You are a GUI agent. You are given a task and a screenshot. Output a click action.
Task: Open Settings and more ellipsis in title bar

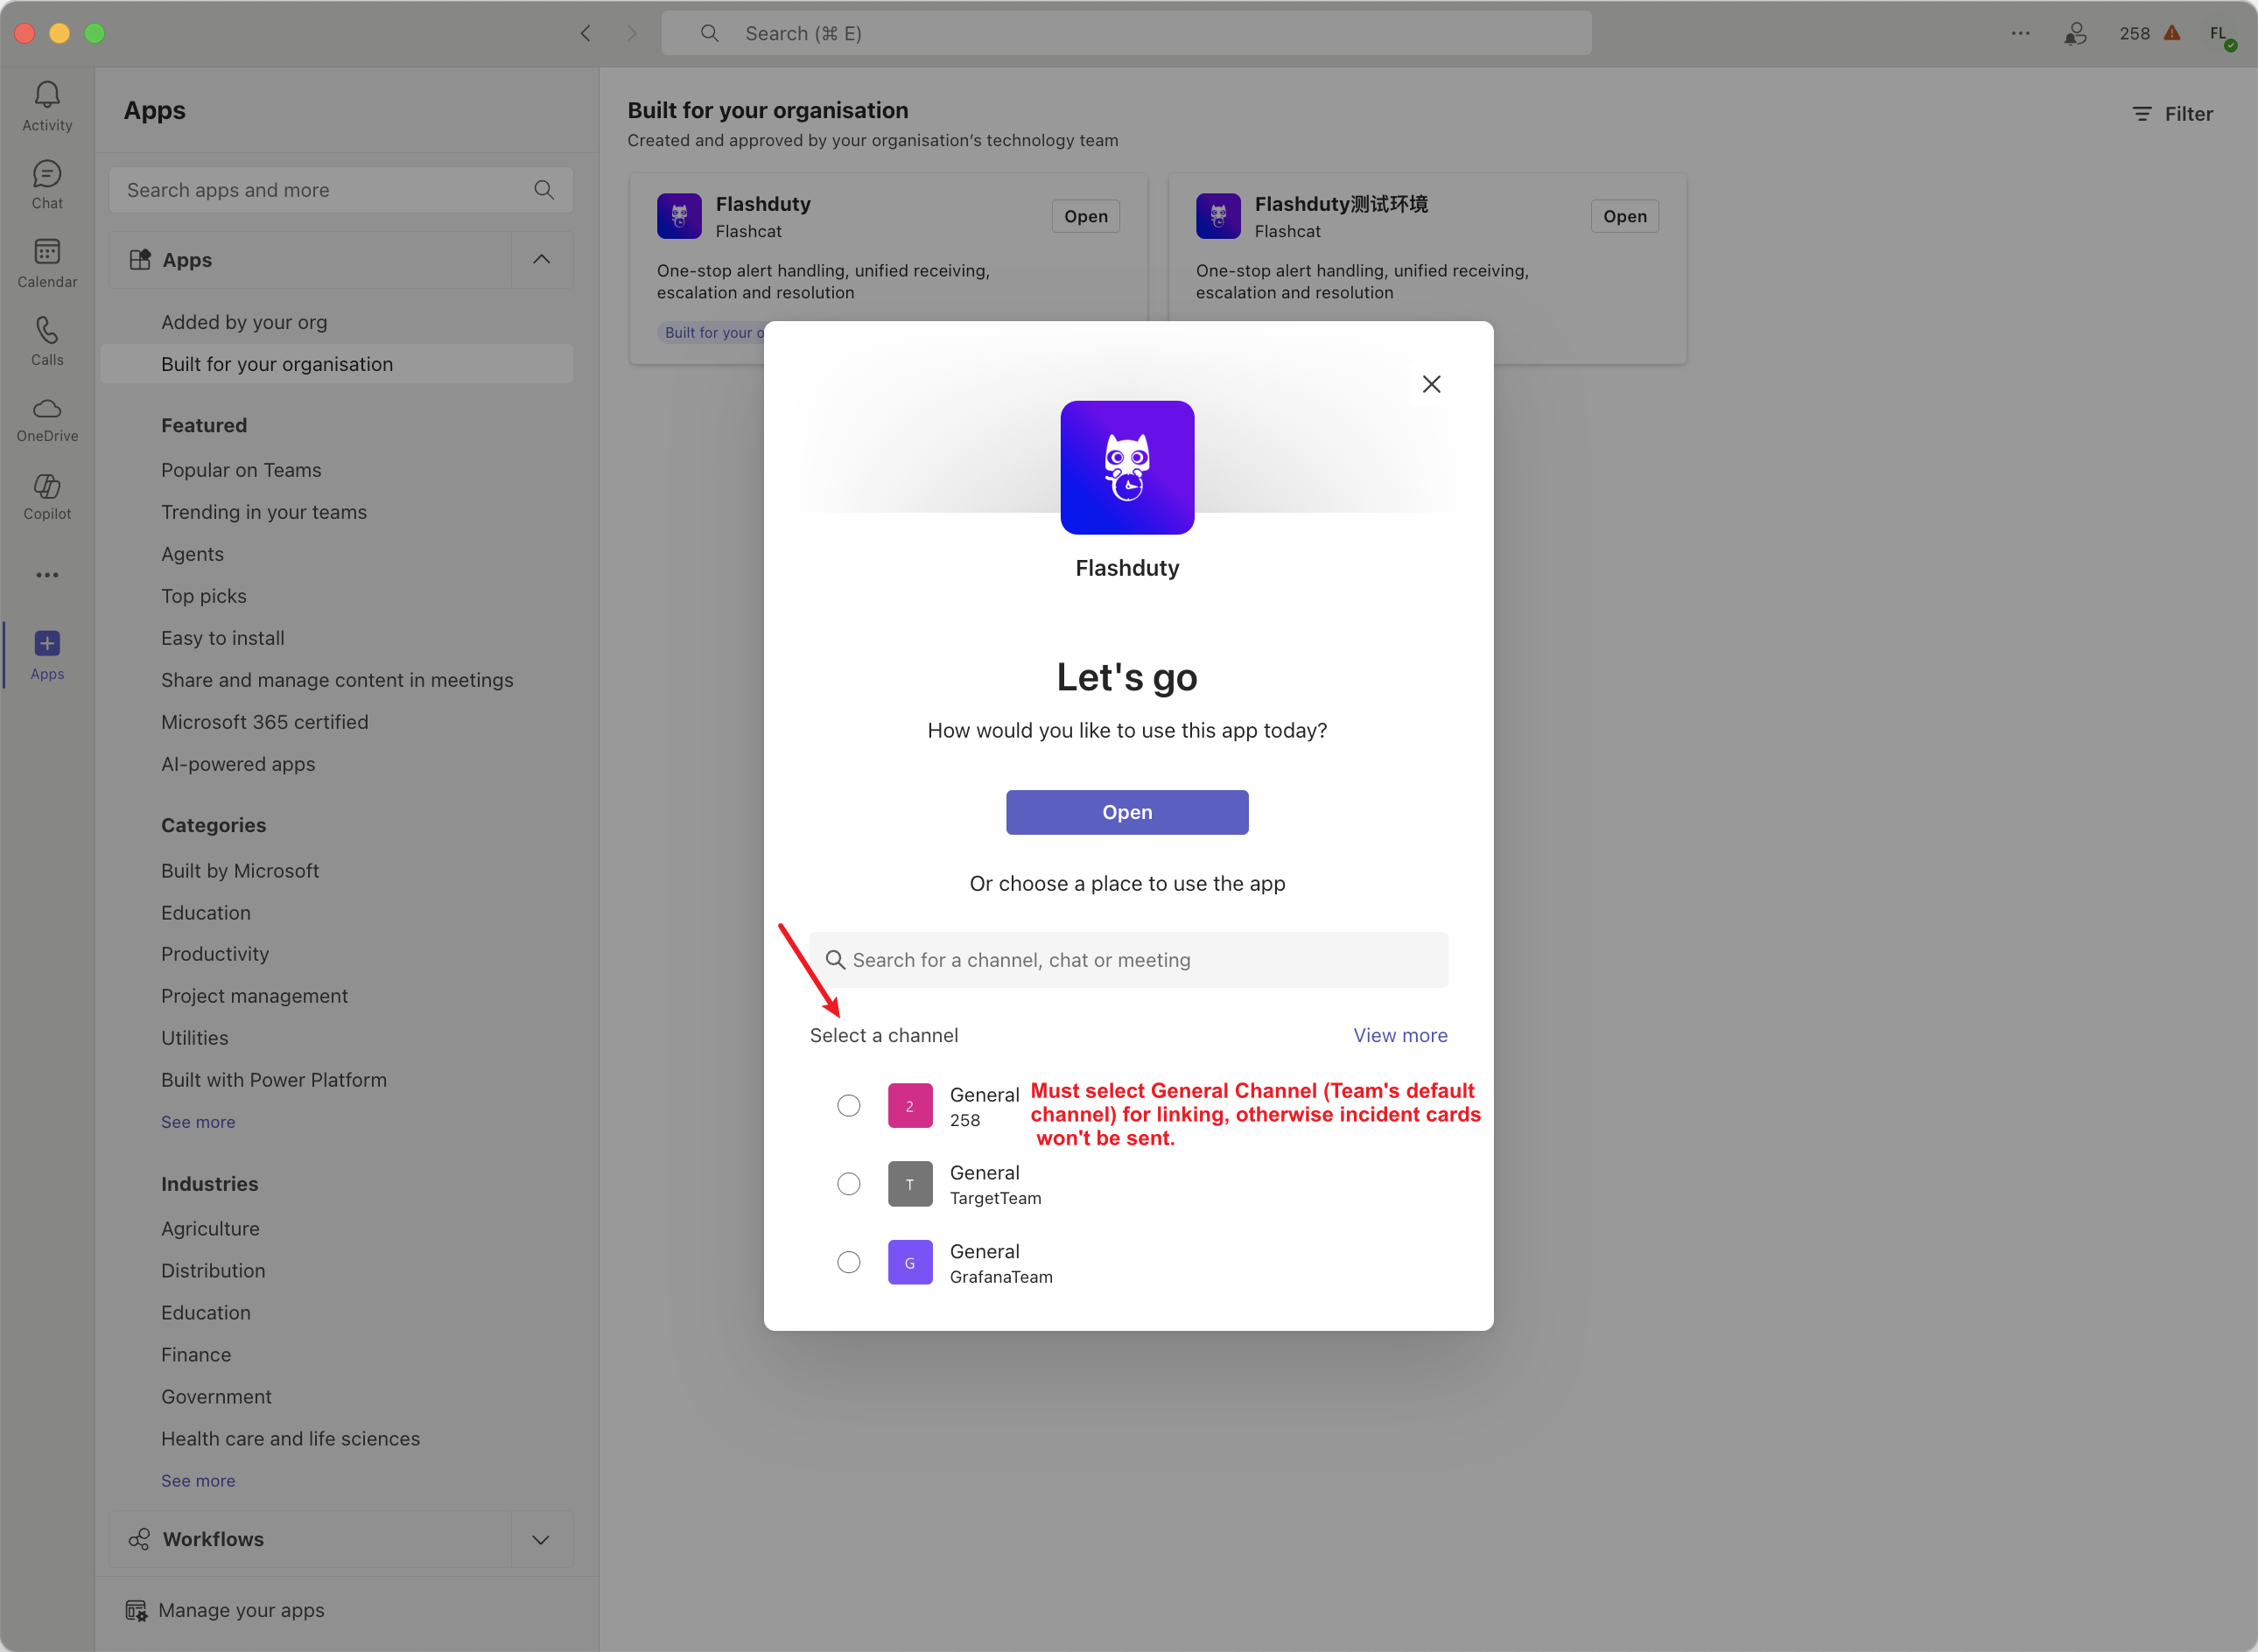tap(2020, 33)
